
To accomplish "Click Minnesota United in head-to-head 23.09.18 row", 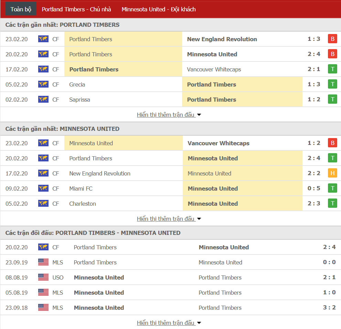I will tap(99, 308).
